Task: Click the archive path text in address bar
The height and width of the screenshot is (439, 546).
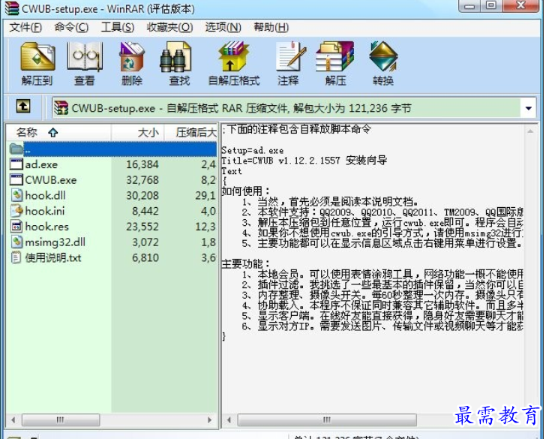Action: pos(241,108)
